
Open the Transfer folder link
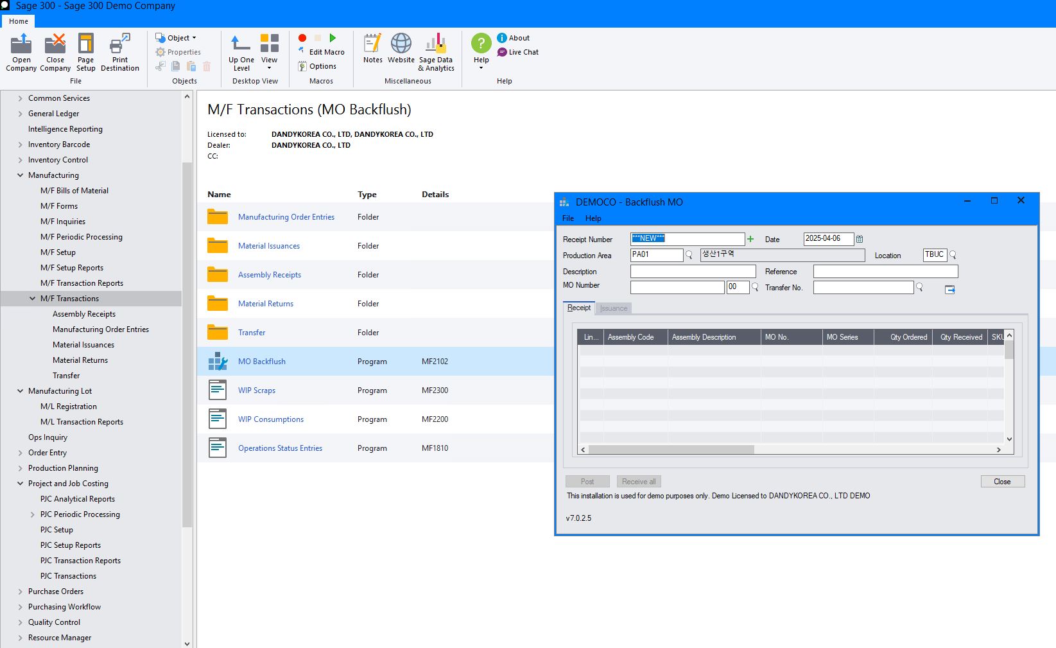point(252,333)
